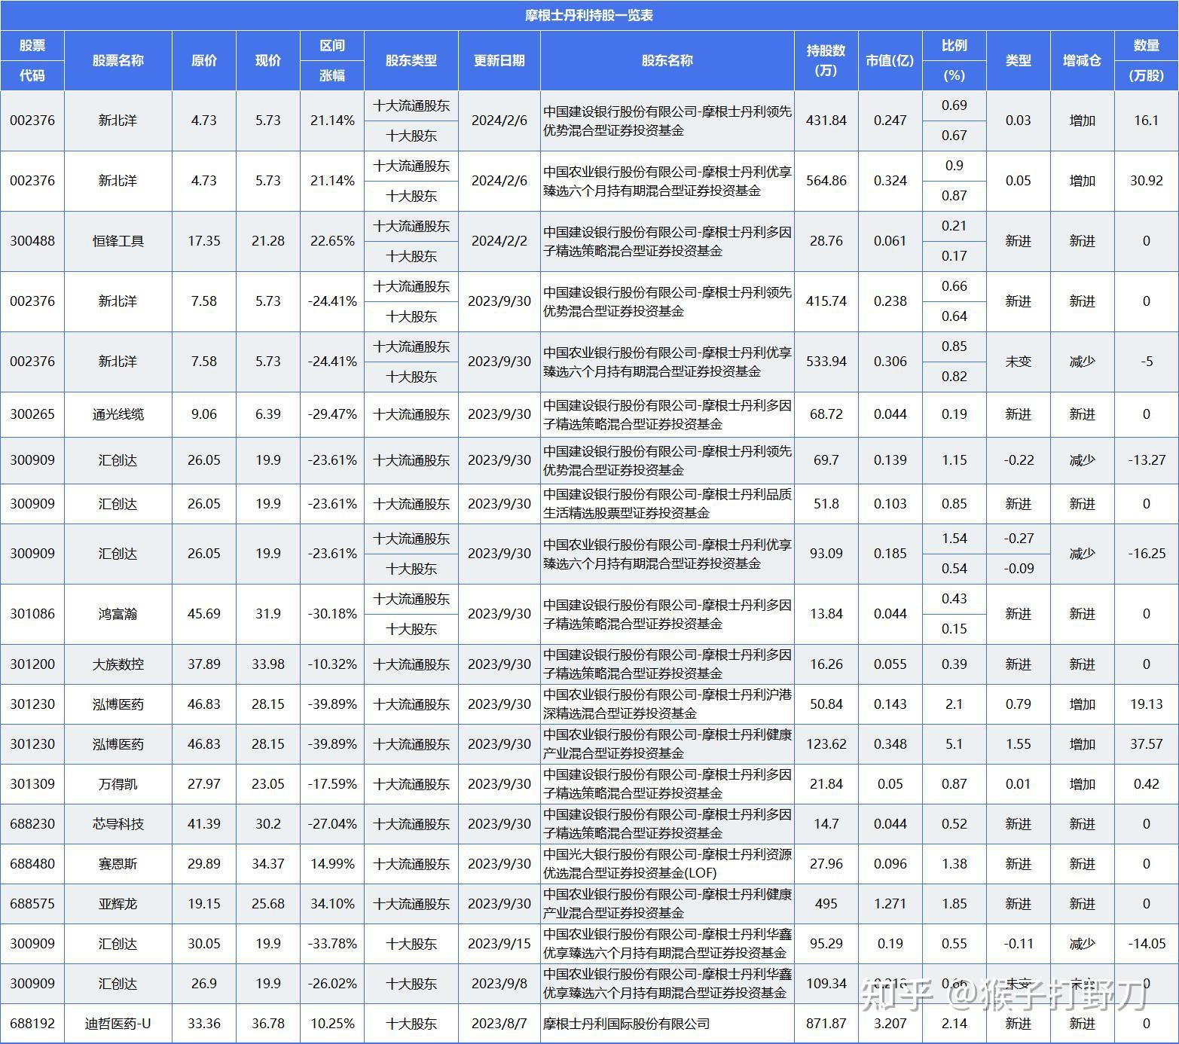Click the 增减仓 column header

click(1083, 60)
